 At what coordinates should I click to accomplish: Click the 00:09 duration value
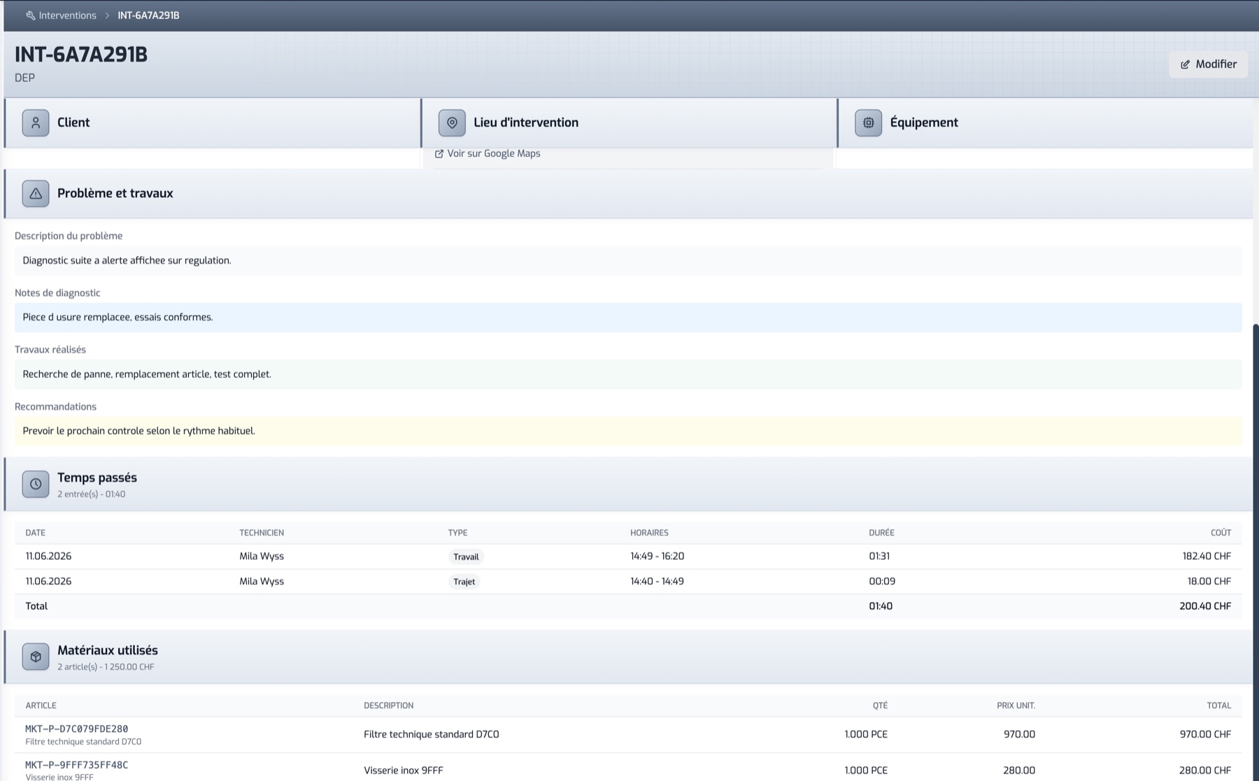coord(882,582)
